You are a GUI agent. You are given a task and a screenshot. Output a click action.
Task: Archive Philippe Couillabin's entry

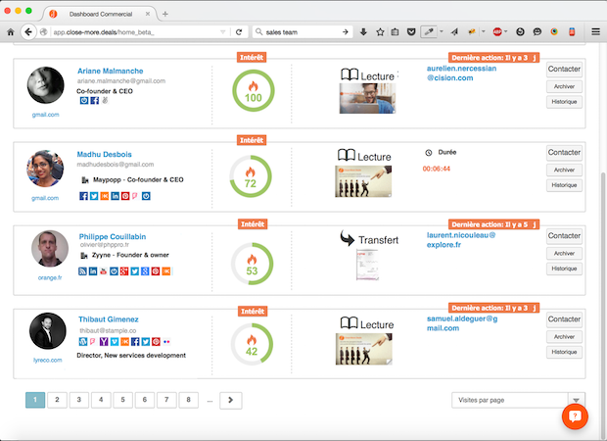(564, 253)
